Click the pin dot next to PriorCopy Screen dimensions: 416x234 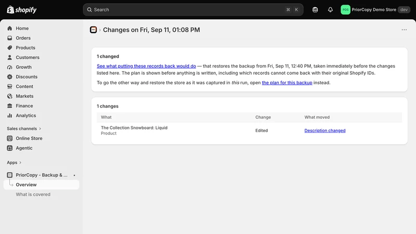tap(74, 175)
